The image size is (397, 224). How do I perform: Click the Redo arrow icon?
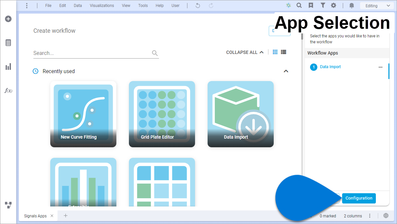(x=211, y=6)
